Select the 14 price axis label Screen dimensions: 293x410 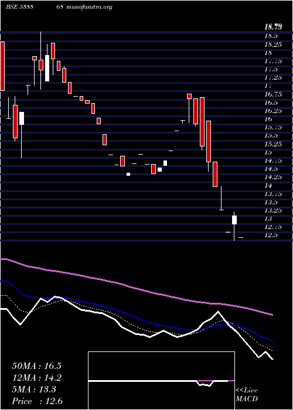coord(268,186)
